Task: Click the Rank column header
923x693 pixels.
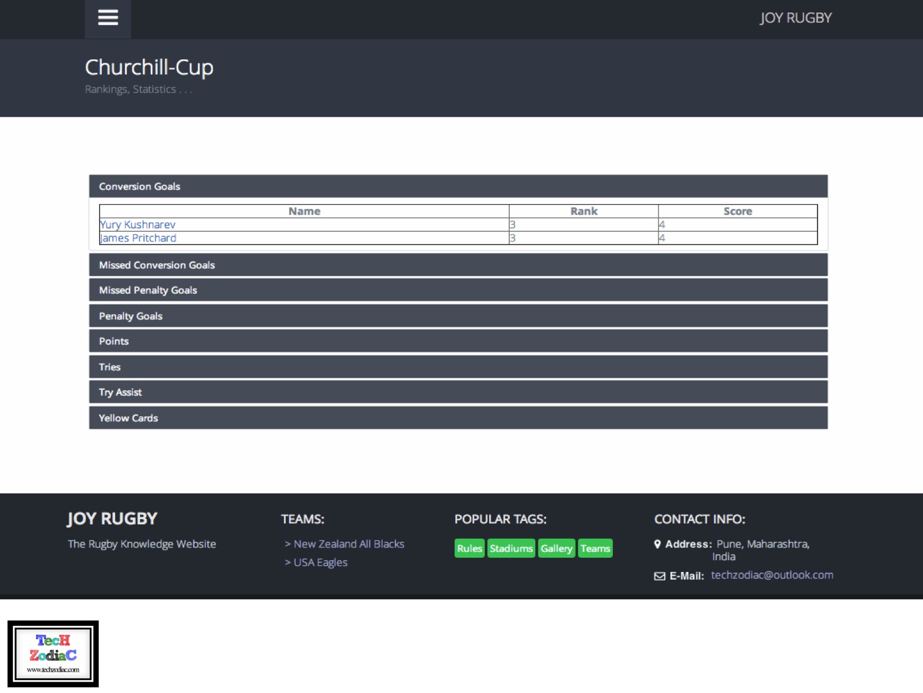Action: click(584, 211)
